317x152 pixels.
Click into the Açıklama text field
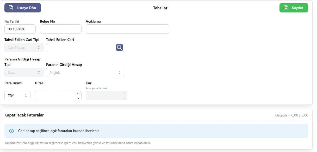click(x=127, y=29)
